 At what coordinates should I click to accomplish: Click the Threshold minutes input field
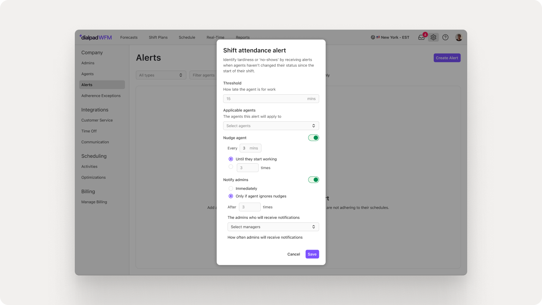coord(271,98)
